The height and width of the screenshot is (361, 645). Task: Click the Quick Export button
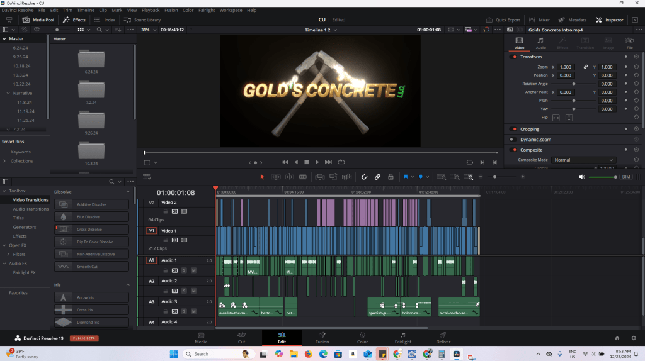503,19
